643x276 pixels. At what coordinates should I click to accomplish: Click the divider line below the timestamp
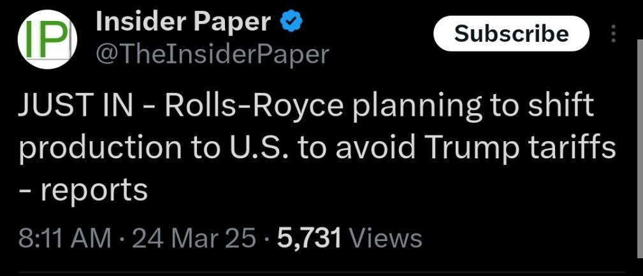click(x=321, y=272)
